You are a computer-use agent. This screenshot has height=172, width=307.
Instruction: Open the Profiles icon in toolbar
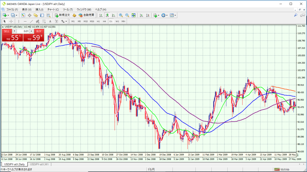[x=13, y=15]
